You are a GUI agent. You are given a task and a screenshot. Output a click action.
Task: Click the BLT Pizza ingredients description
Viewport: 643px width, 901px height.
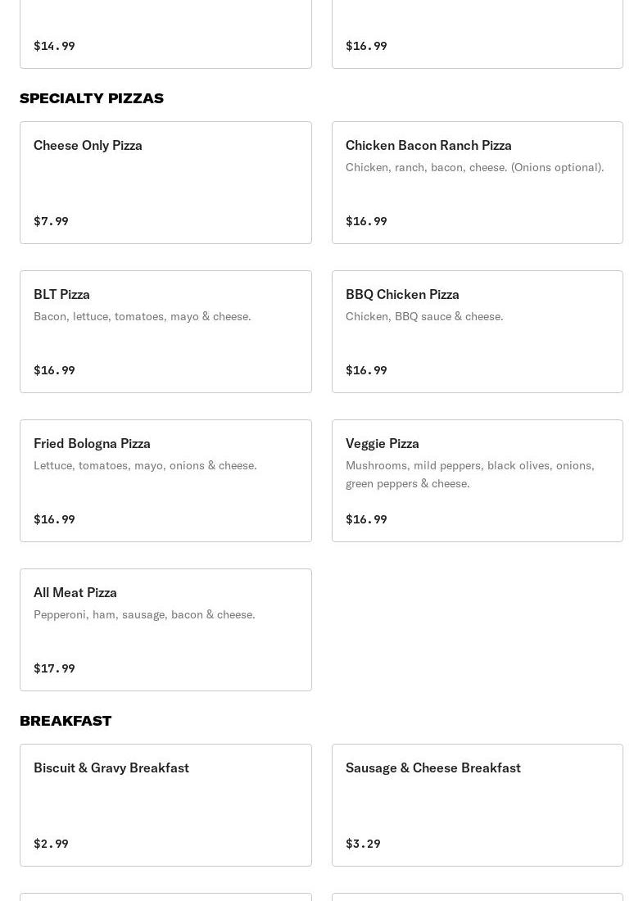click(143, 316)
